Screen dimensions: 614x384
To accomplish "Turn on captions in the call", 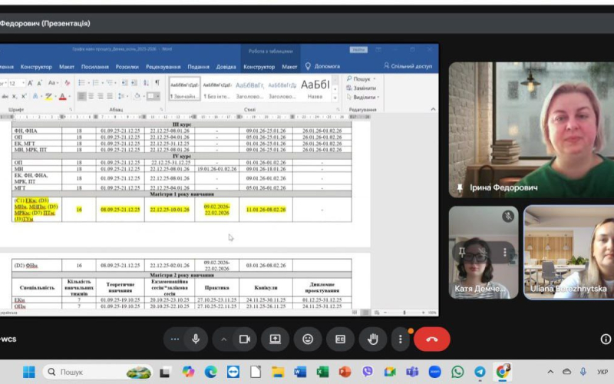I will coord(340,339).
